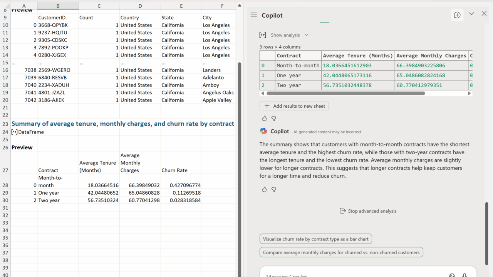Click Add results to new sheet

[294, 106]
